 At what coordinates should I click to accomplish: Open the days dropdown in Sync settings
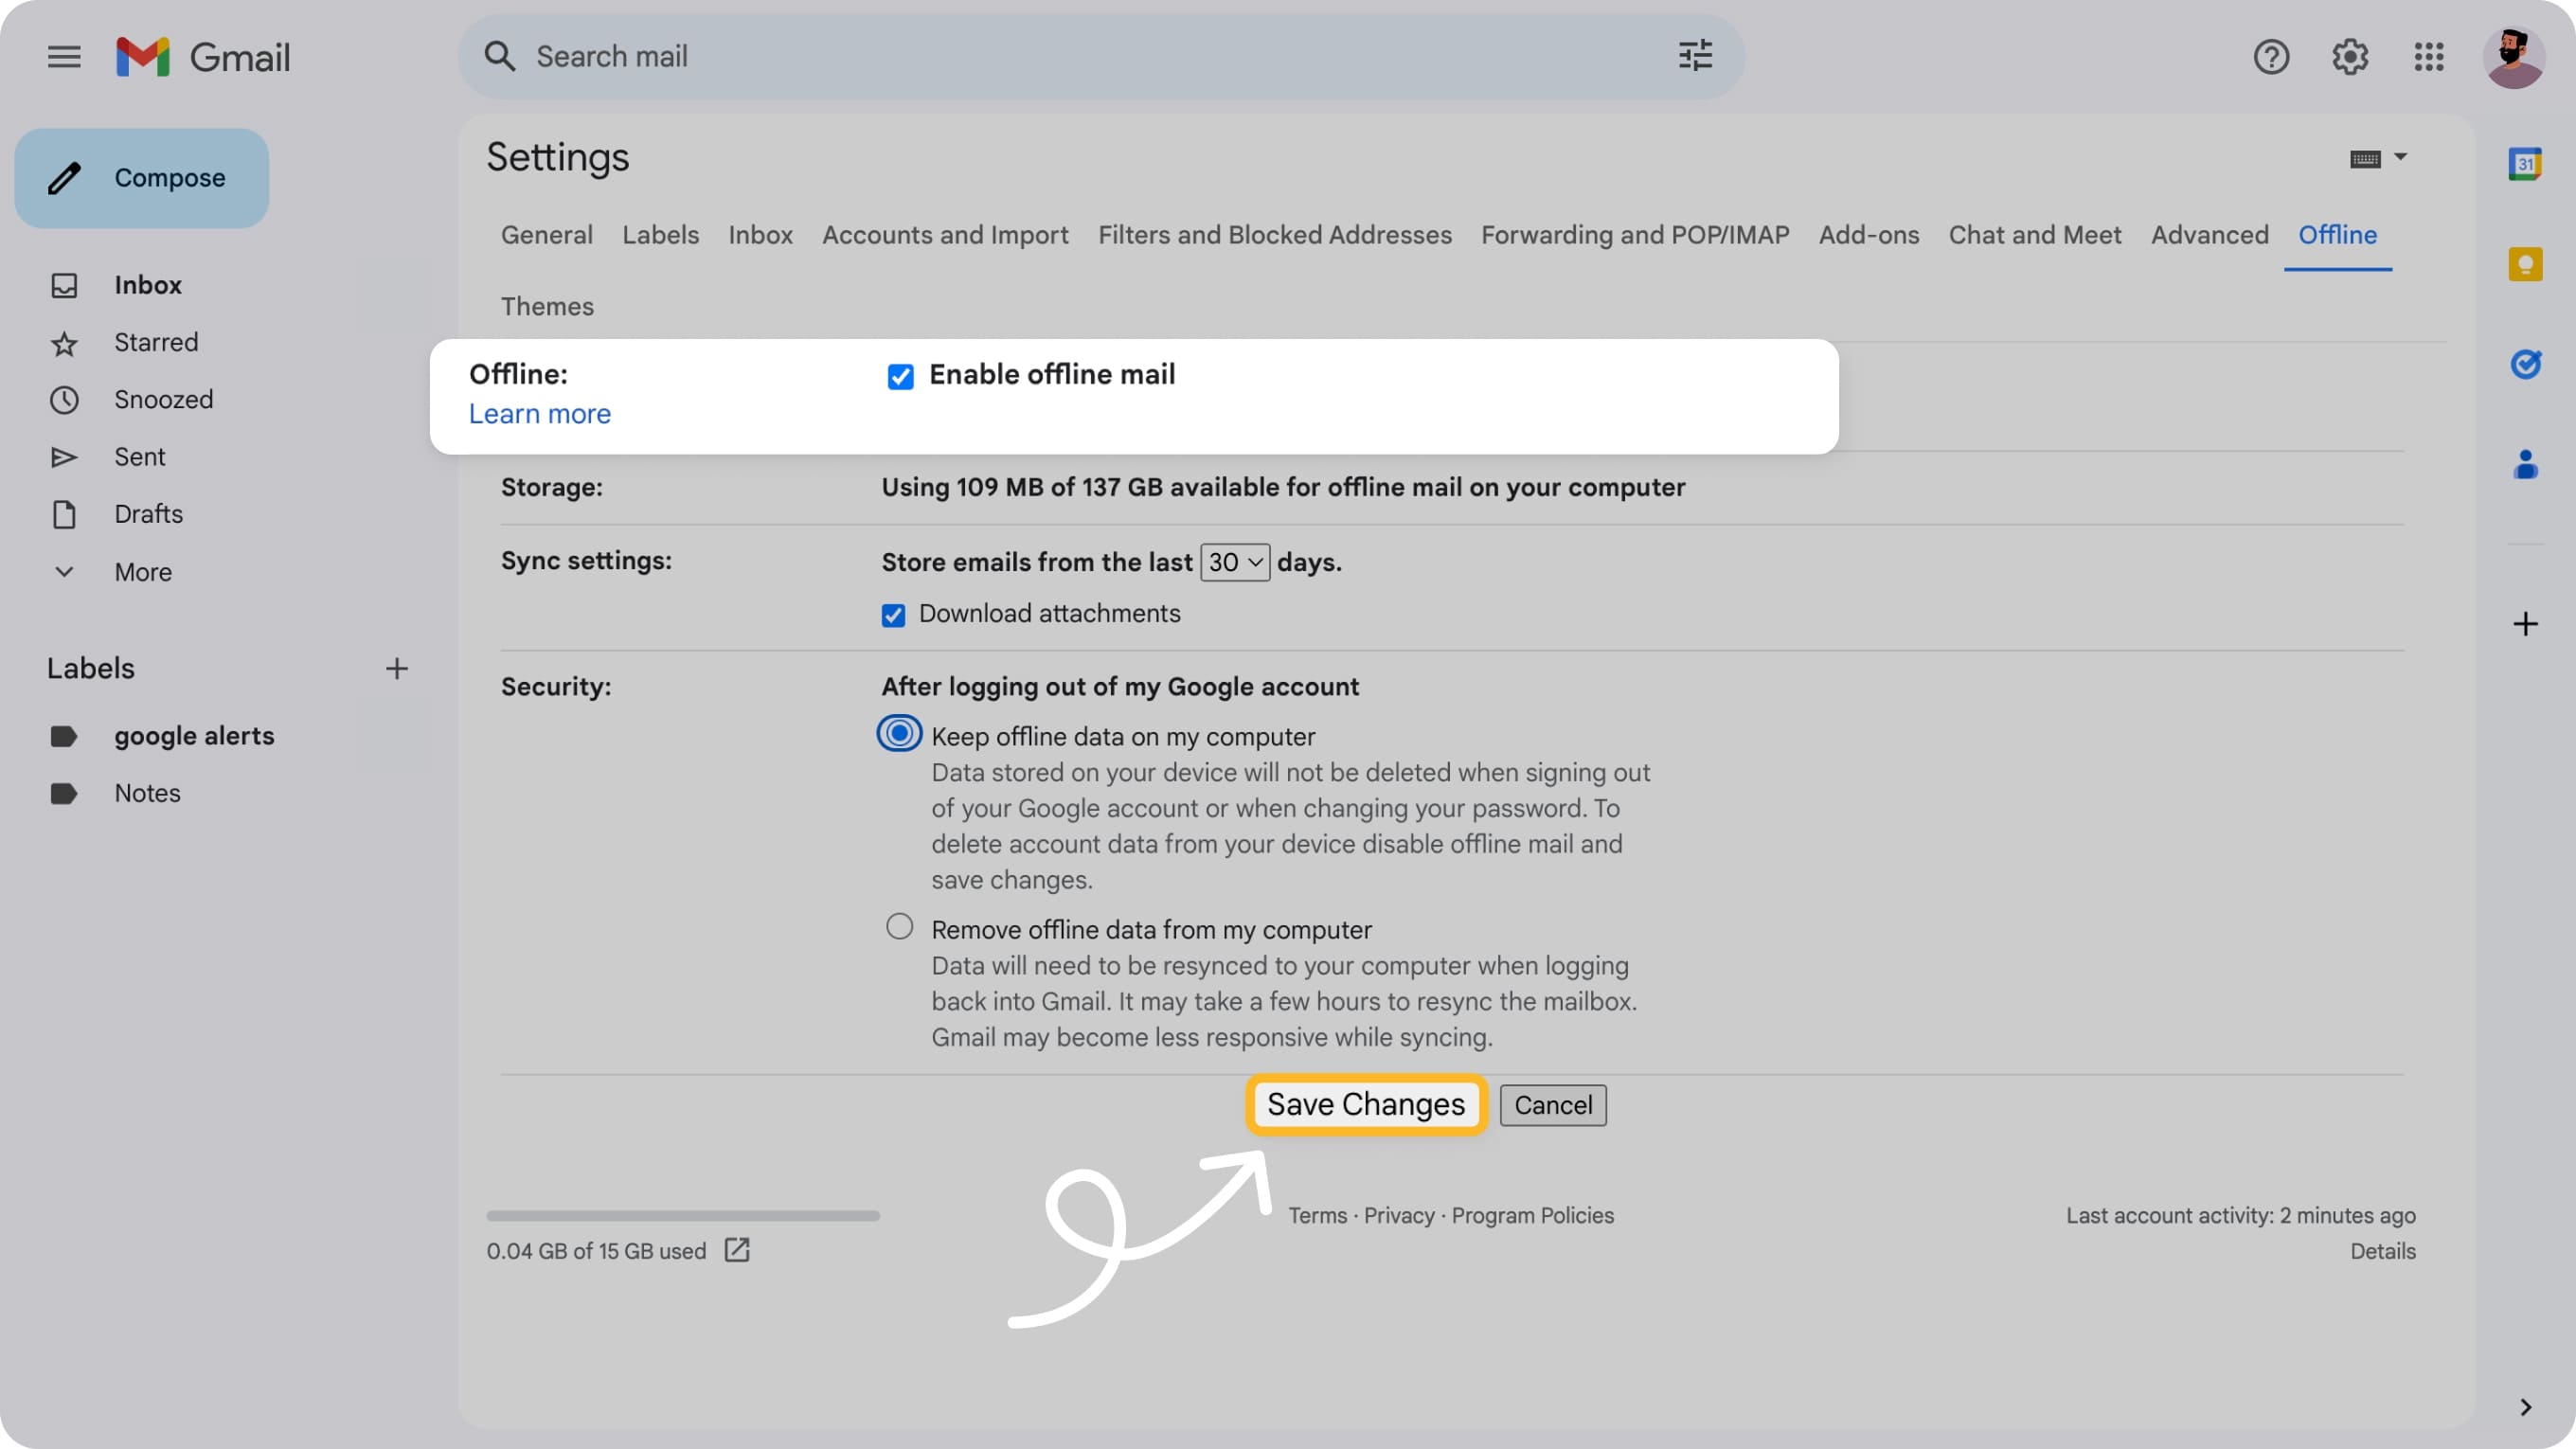[1234, 562]
